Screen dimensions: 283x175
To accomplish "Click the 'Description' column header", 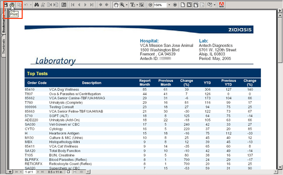I will tap(92, 83).
